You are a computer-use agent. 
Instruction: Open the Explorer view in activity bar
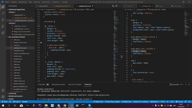pos(3,7)
